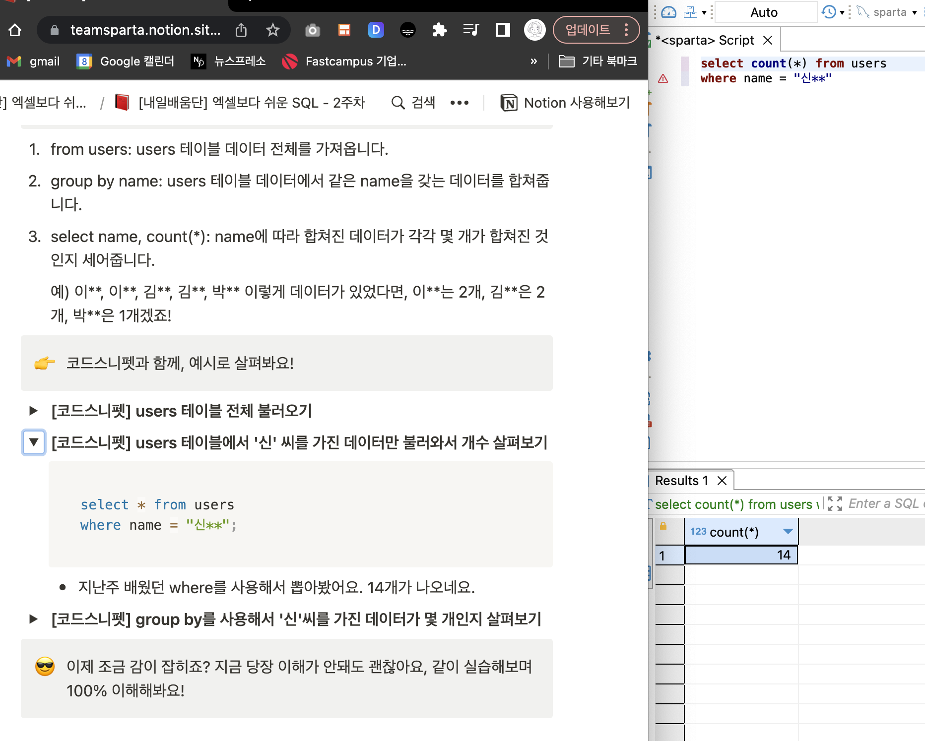The width and height of the screenshot is (925, 741).
Task: Click the Auto commit mode box
Action: [x=765, y=12]
